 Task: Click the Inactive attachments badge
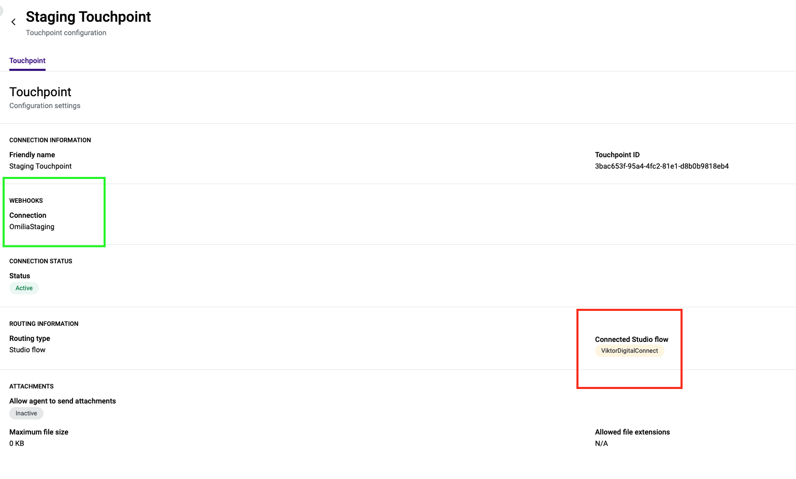pos(26,413)
